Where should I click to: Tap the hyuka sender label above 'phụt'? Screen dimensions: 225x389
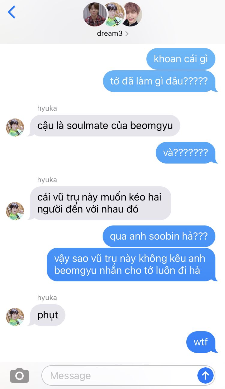(47, 298)
